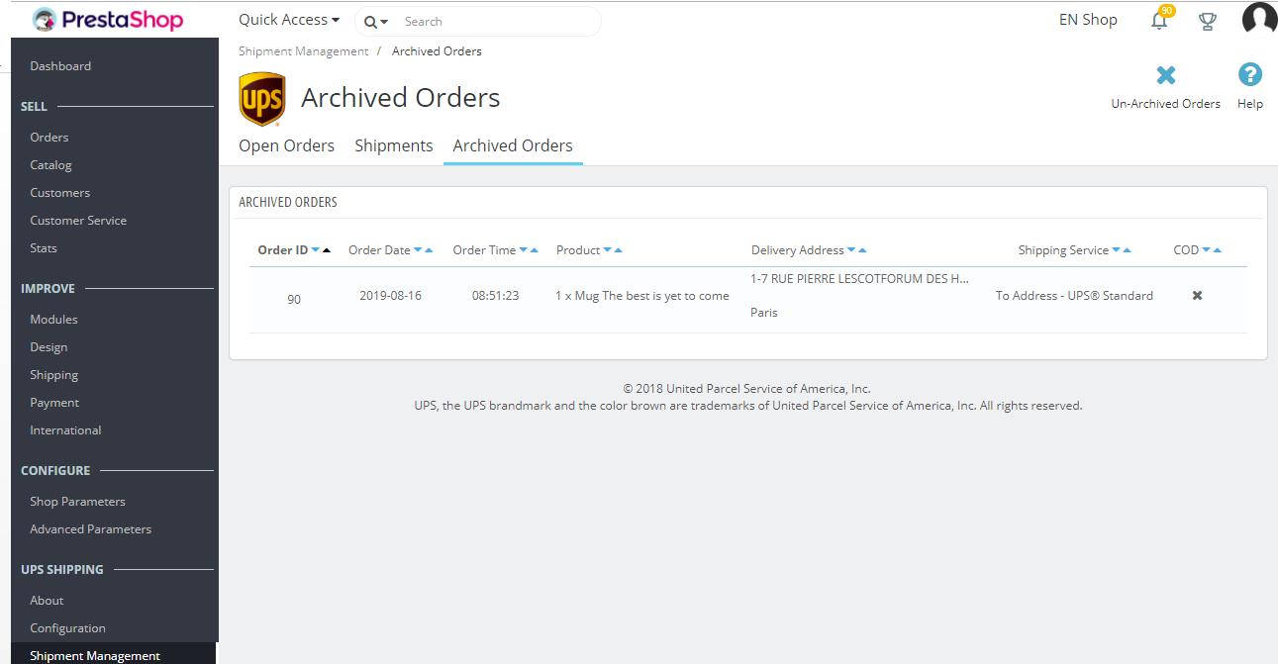The height and width of the screenshot is (664, 1278).
Task: Sort COD column ascending arrow
Action: point(1218,250)
